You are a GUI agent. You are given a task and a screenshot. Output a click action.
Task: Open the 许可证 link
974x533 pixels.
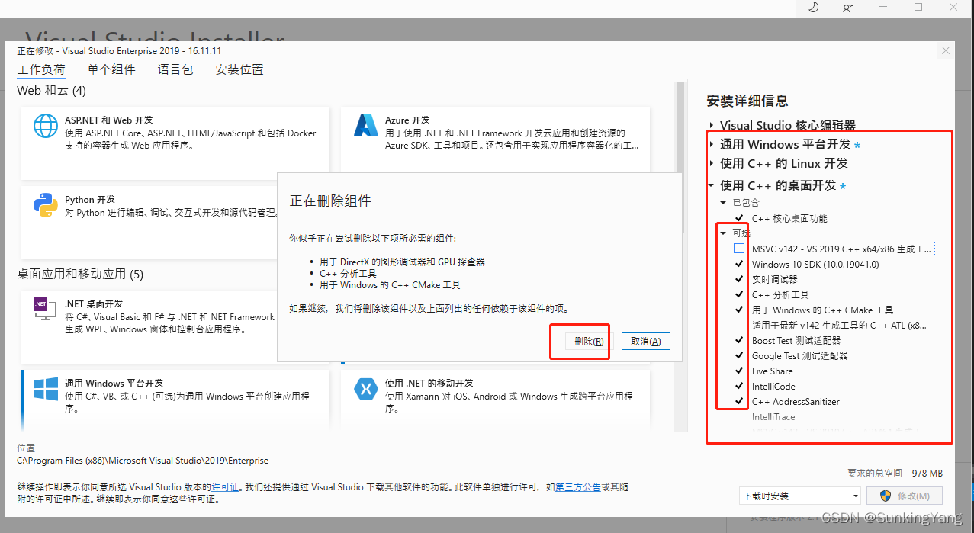[x=226, y=486]
